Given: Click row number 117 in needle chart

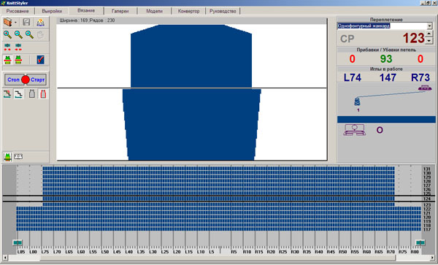Looking at the screenshot, I should click(x=427, y=230).
